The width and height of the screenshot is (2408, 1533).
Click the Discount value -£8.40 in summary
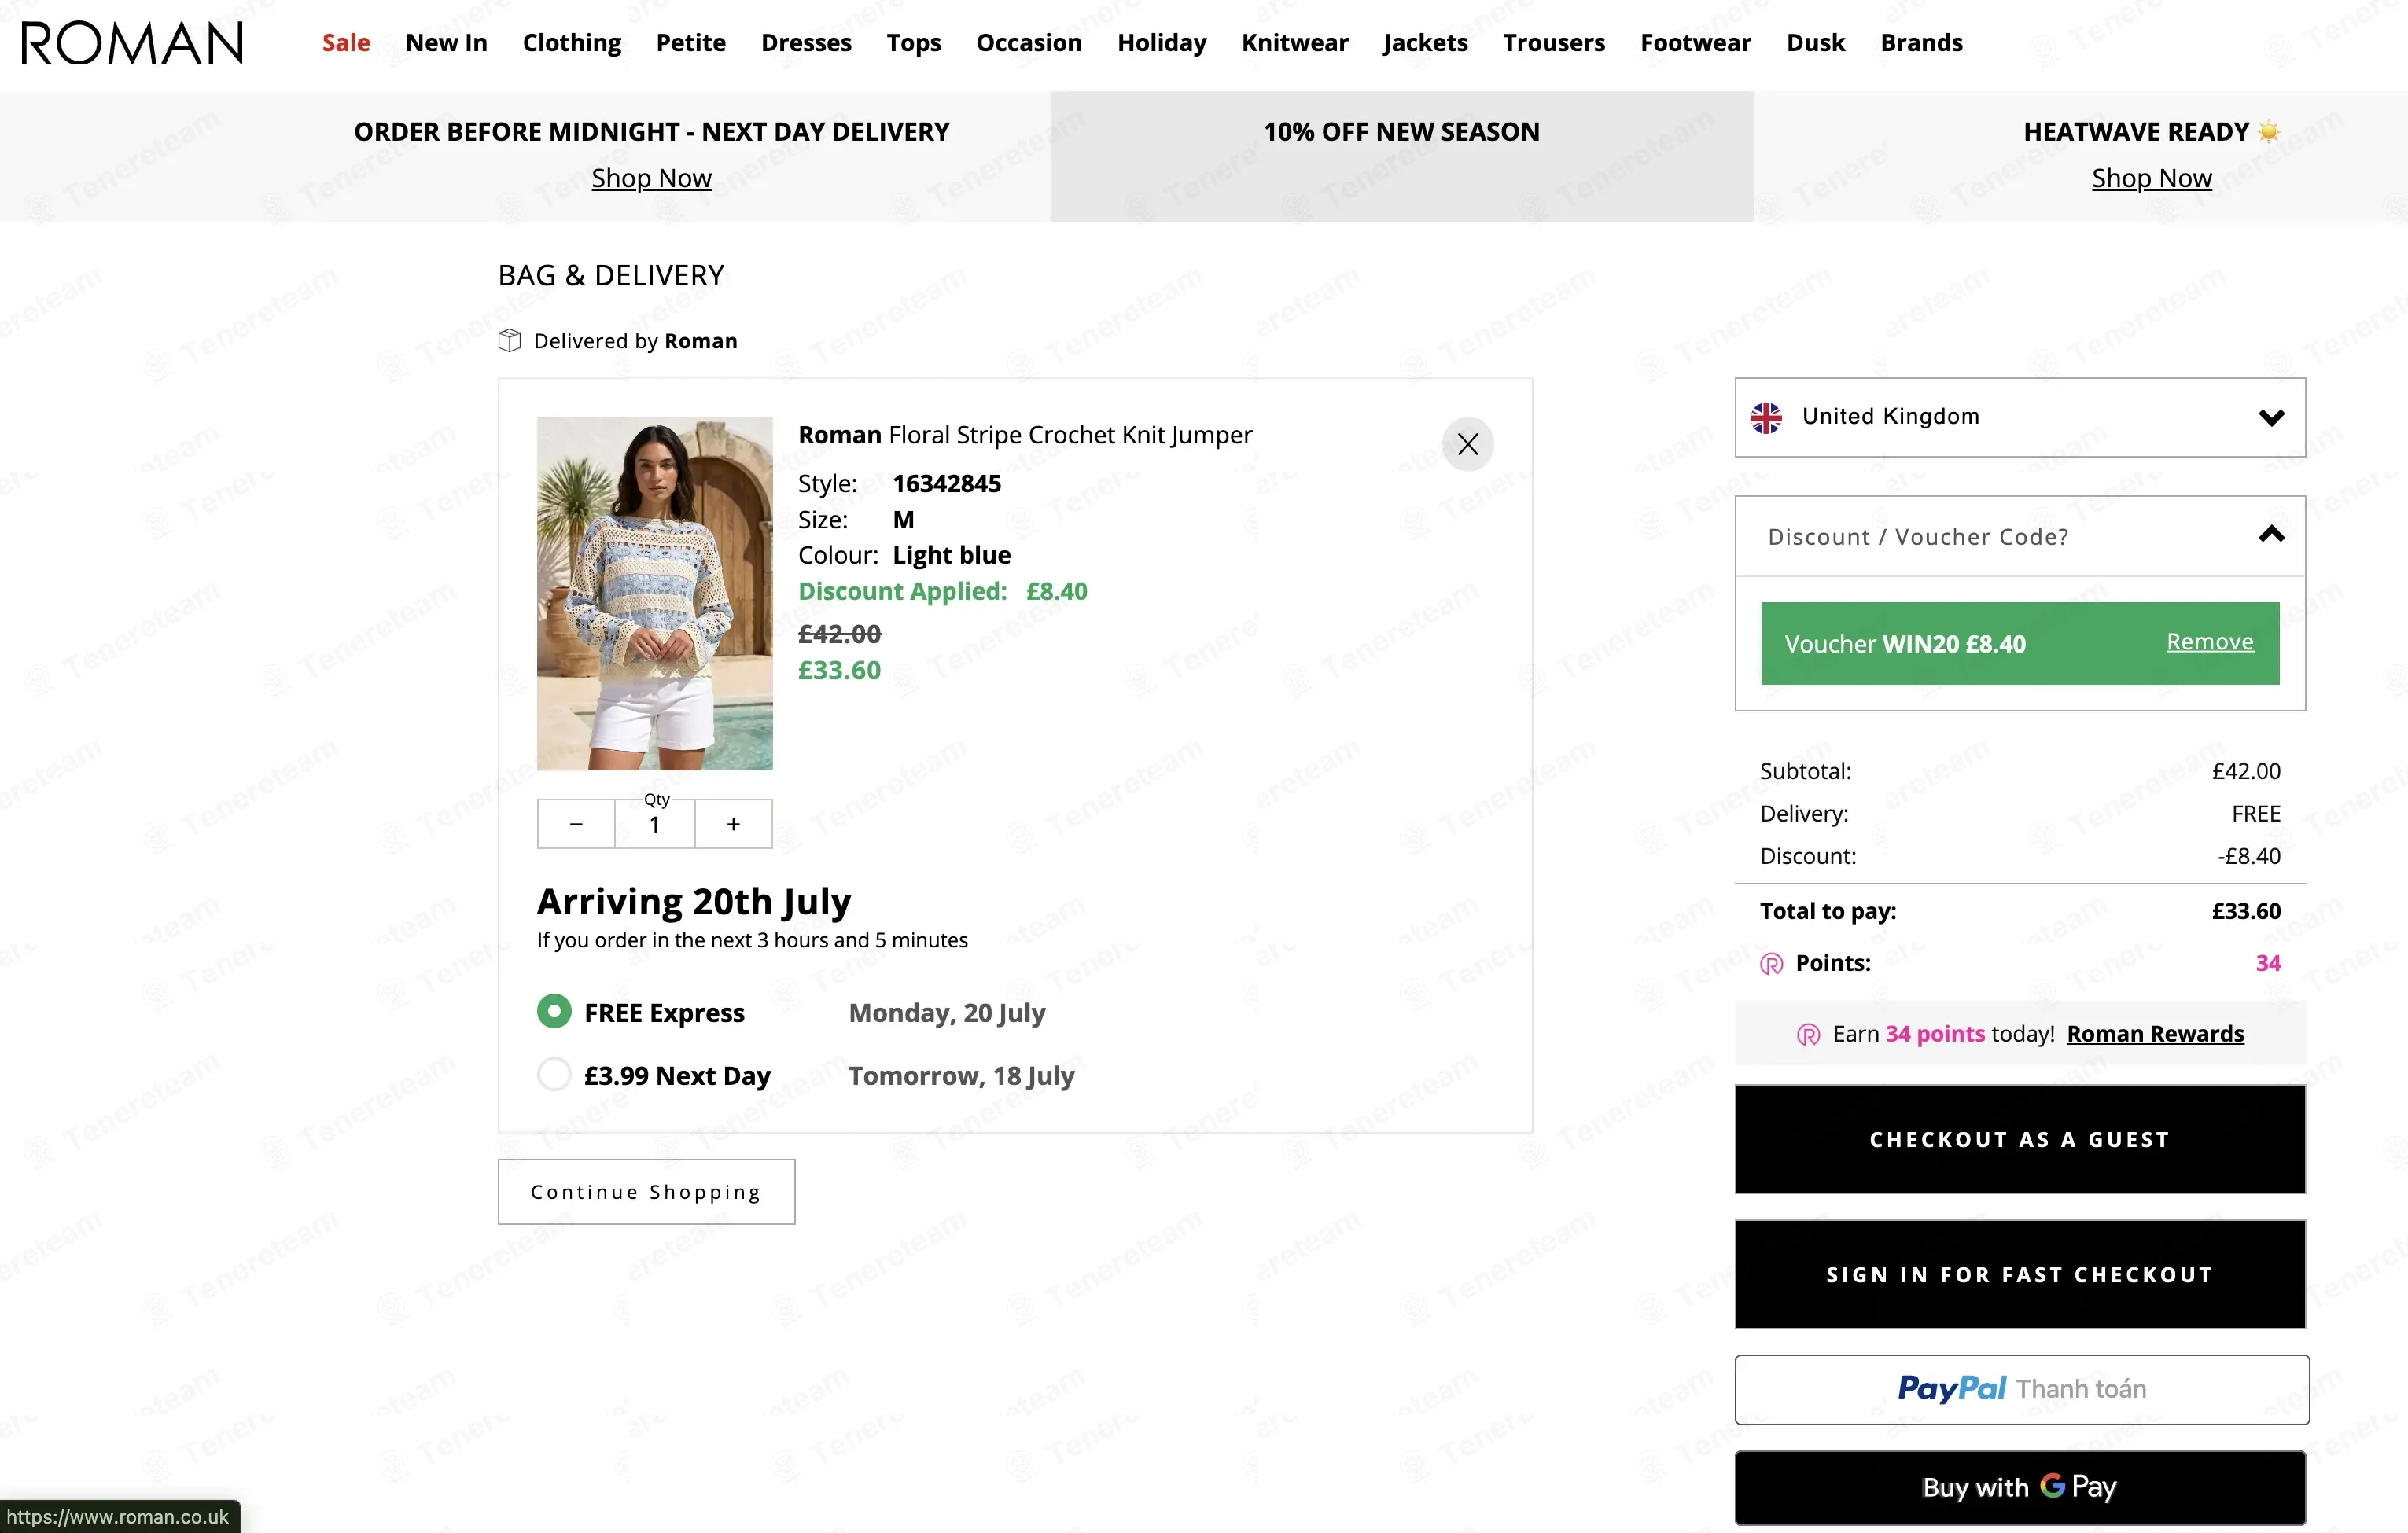(2249, 856)
